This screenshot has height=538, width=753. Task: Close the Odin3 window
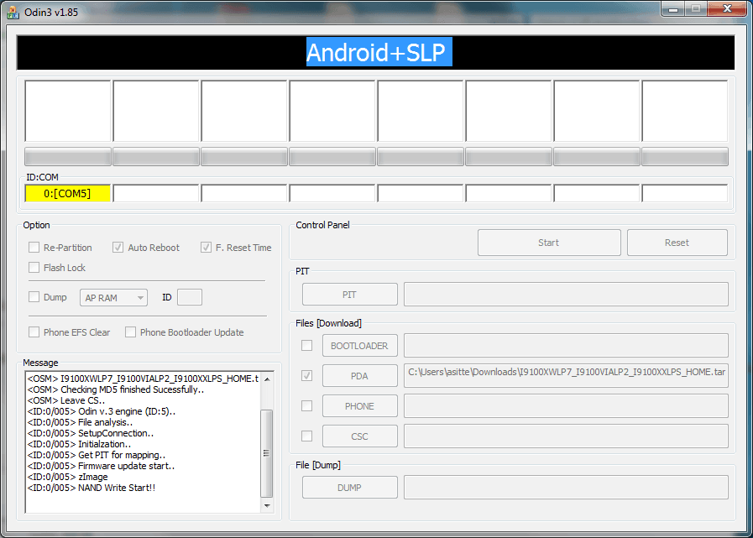[727, 8]
